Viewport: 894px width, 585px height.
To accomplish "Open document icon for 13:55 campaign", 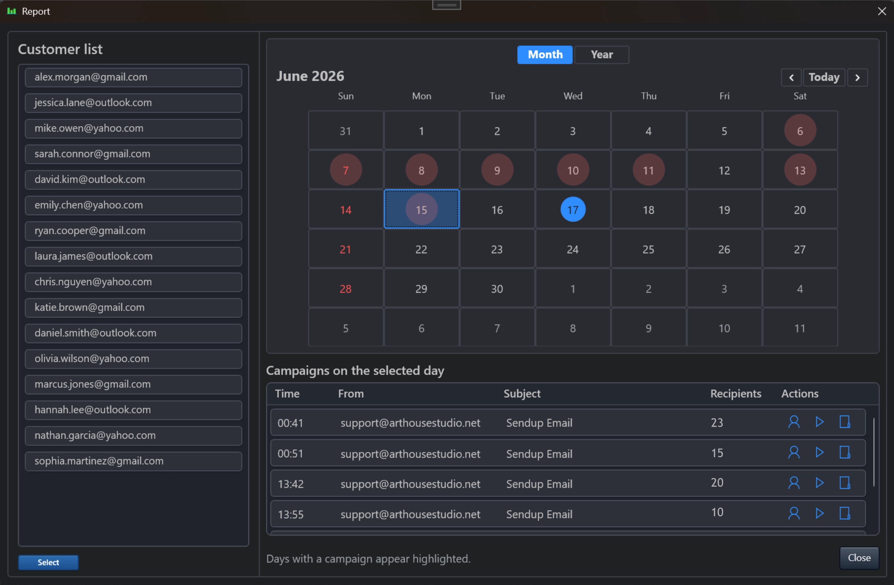I will coord(845,513).
